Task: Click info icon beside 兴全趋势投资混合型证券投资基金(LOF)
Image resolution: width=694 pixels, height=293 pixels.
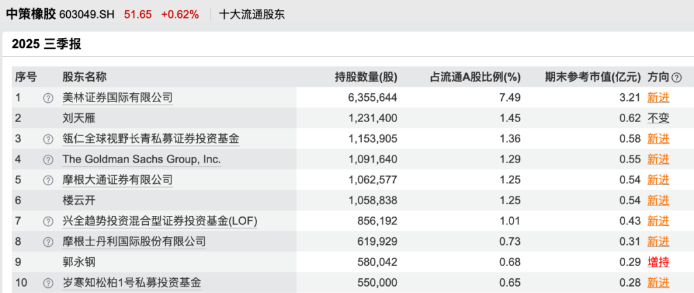Action: pos(48,221)
